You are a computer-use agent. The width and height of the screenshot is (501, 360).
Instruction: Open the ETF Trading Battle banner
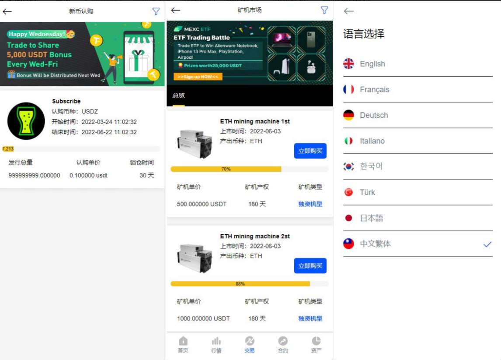tap(250, 53)
